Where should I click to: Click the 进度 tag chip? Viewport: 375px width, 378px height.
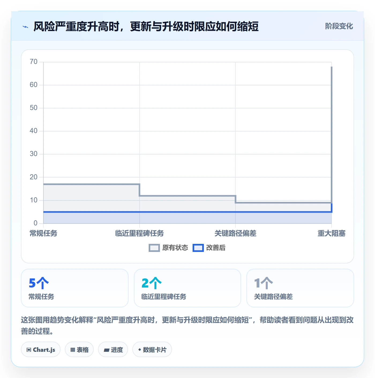coord(113,350)
